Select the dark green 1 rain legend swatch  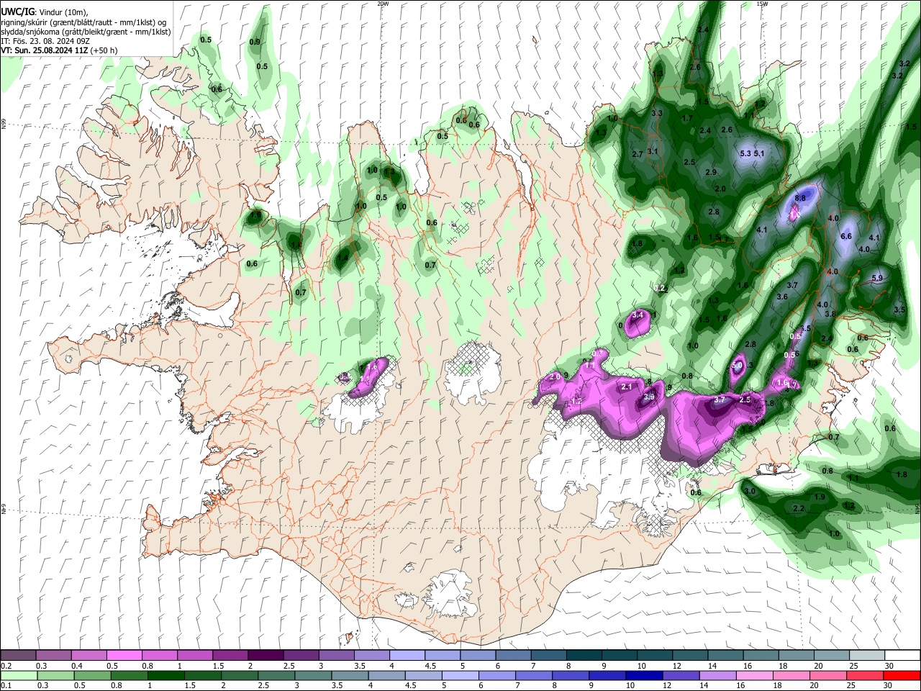pos(165,675)
